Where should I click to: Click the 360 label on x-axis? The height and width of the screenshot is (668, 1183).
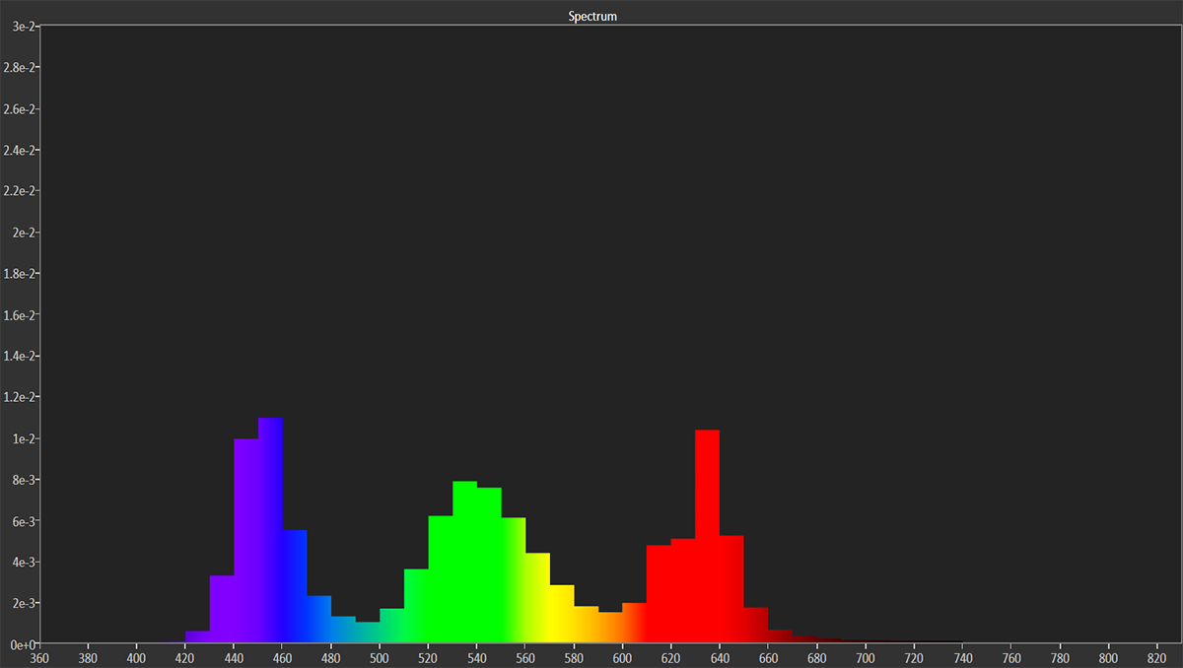(40, 657)
